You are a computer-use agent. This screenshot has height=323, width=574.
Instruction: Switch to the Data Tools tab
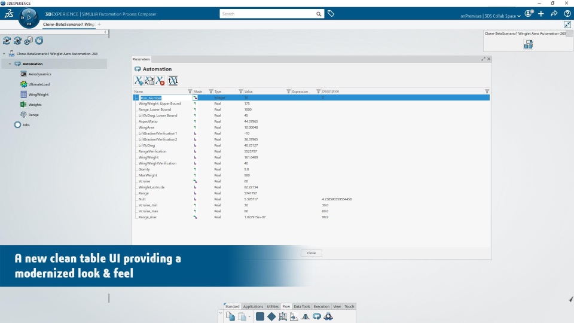(301, 306)
